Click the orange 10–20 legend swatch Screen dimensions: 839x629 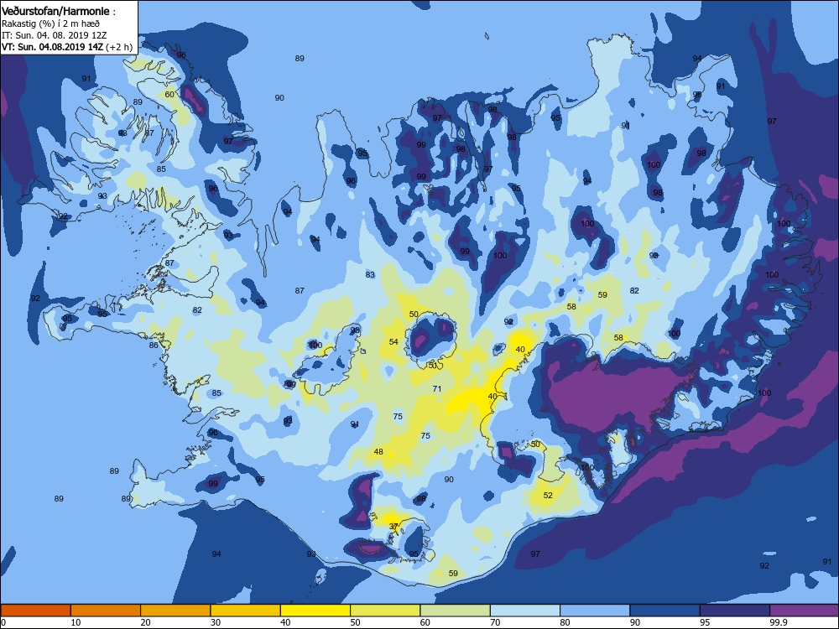(106, 611)
